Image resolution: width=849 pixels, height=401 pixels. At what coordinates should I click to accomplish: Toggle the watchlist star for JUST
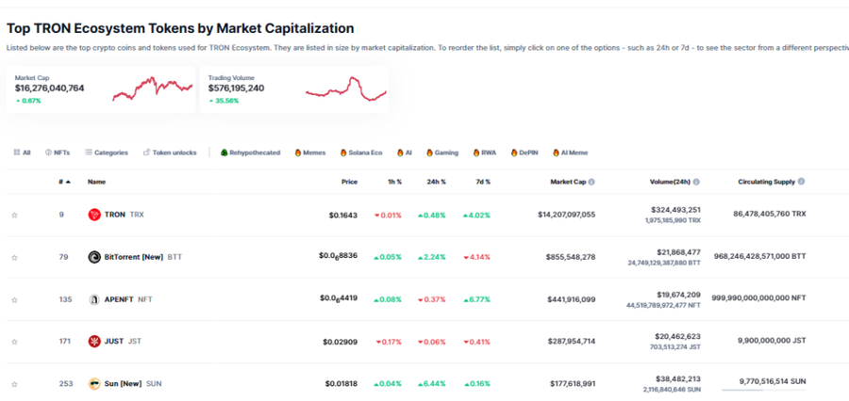coord(14,342)
